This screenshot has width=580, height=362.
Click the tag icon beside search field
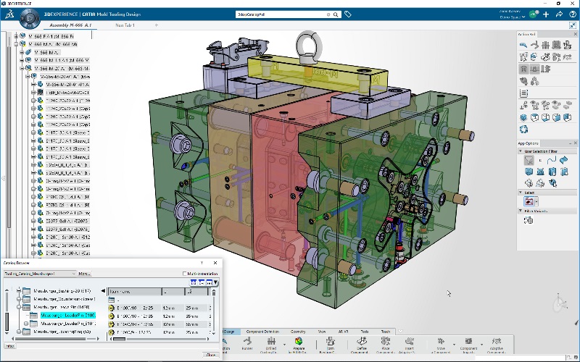click(x=348, y=14)
